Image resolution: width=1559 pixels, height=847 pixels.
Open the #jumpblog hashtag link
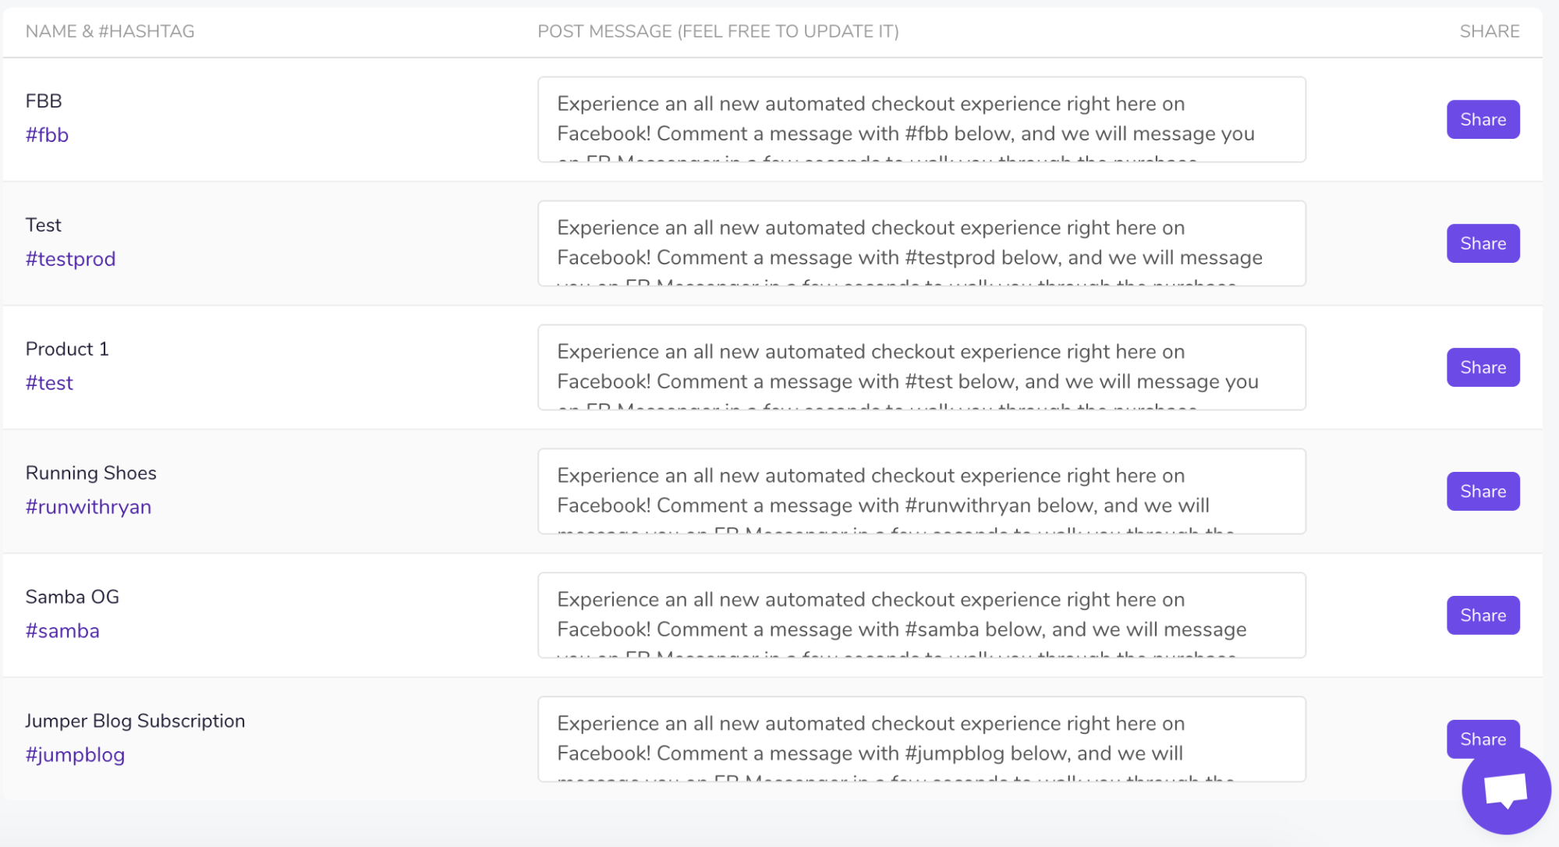pyautogui.click(x=75, y=755)
